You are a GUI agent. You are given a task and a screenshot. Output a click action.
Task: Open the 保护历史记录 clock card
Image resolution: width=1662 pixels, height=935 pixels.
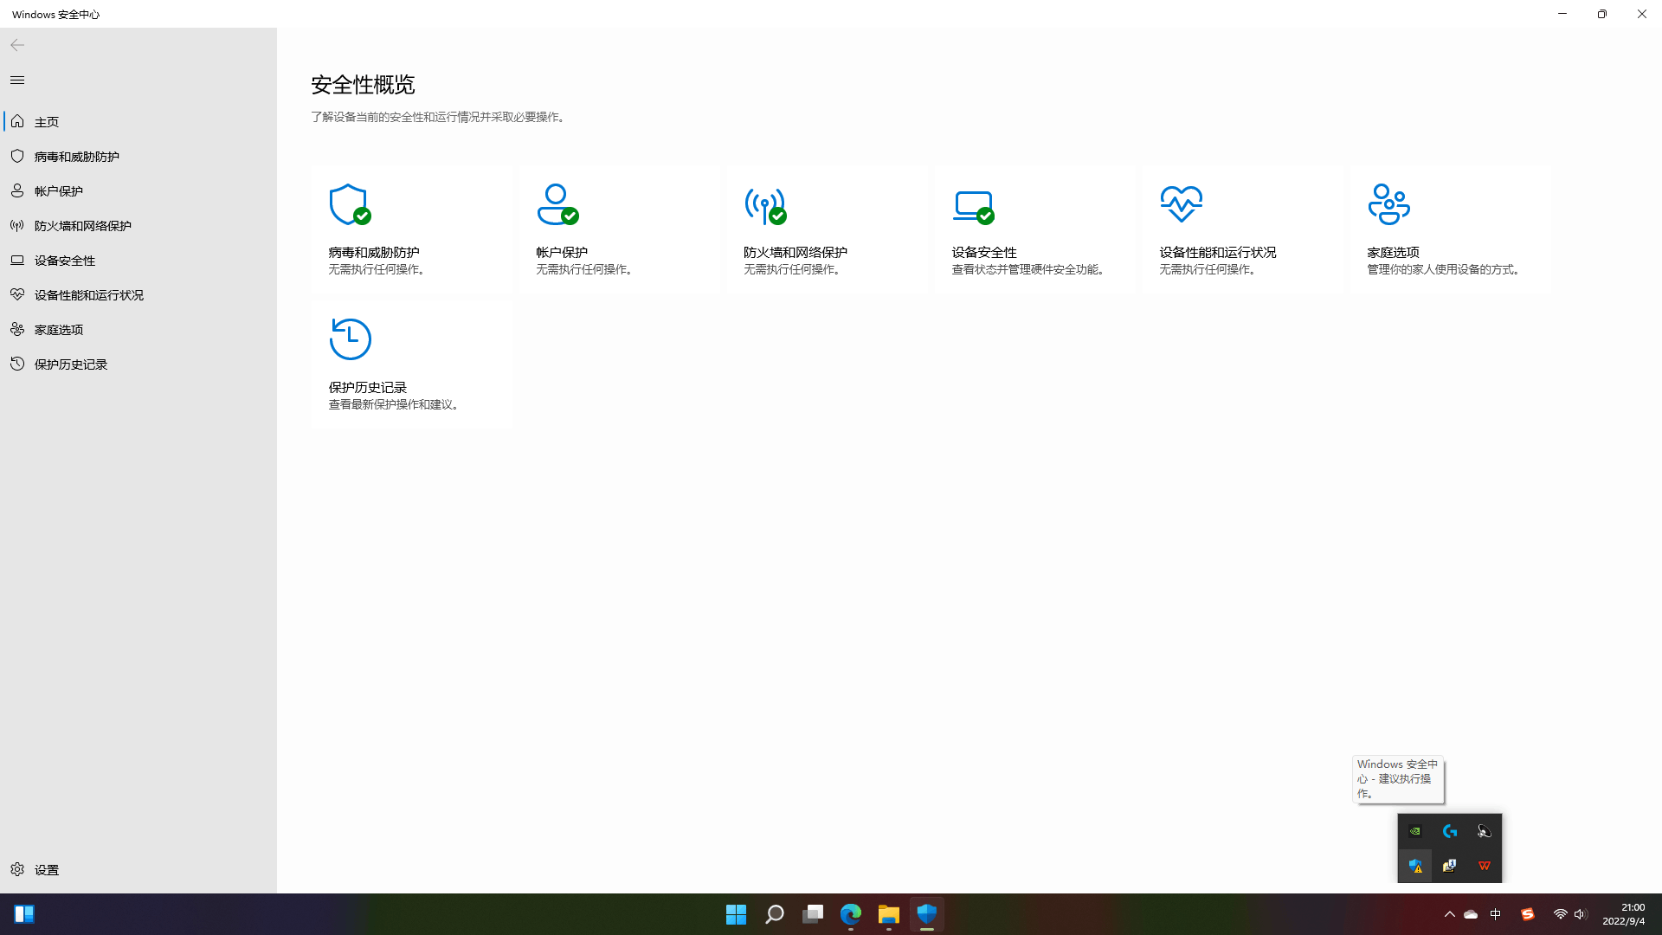coord(412,365)
